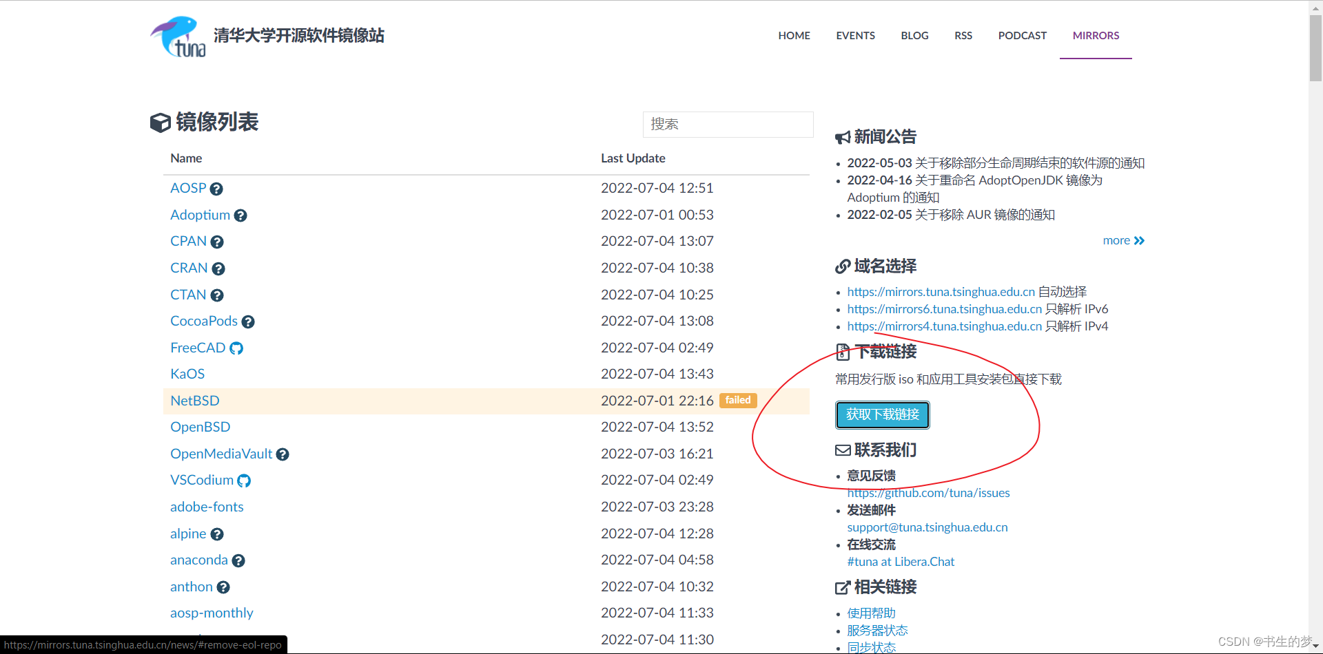Open the help icon next to Adoptium
The width and height of the screenshot is (1323, 654).
[x=240, y=215]
